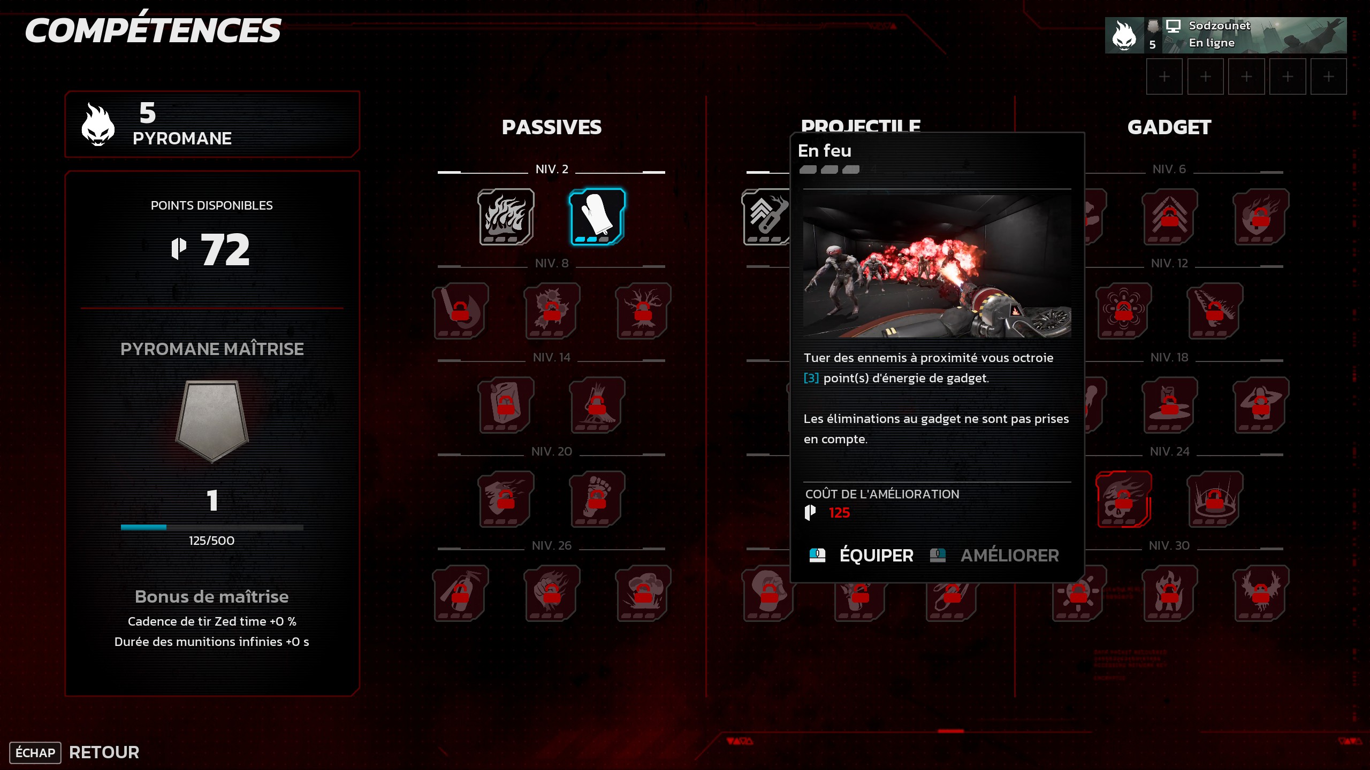Click the locked burning tree skill at NIV. 8
This screenshot has width=1370, height=770.
(x=643, y=311)
